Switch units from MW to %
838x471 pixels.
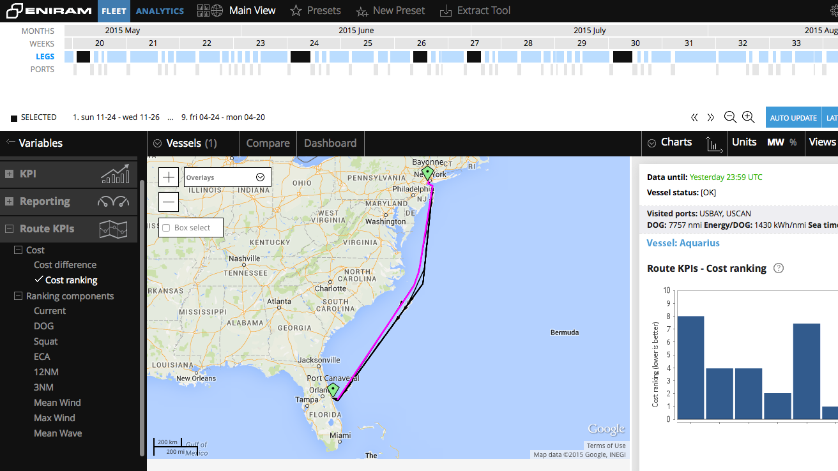792,142
